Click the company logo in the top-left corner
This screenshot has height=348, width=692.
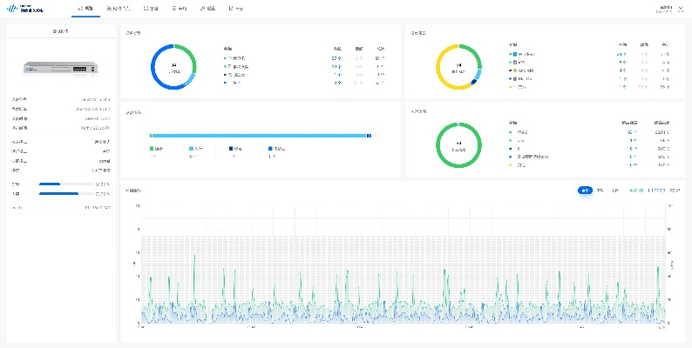click(x=24, y=7)
